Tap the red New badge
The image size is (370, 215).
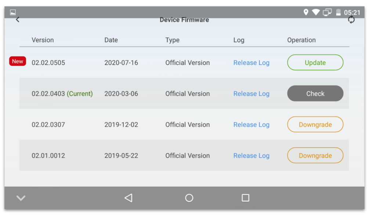click(18, 61)
